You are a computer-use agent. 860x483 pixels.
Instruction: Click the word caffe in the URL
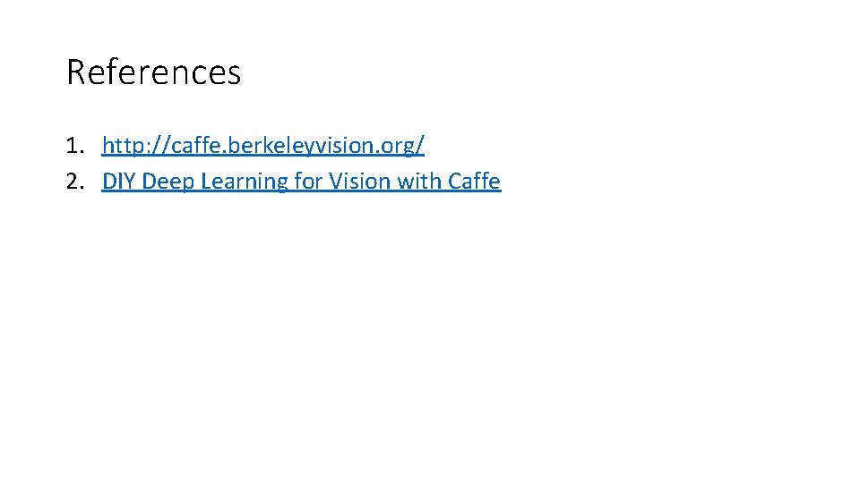[187, 145]
